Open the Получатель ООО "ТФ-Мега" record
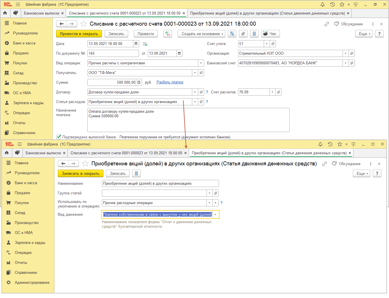The height and width of the screenshot is (298, 389). [201, 73]
